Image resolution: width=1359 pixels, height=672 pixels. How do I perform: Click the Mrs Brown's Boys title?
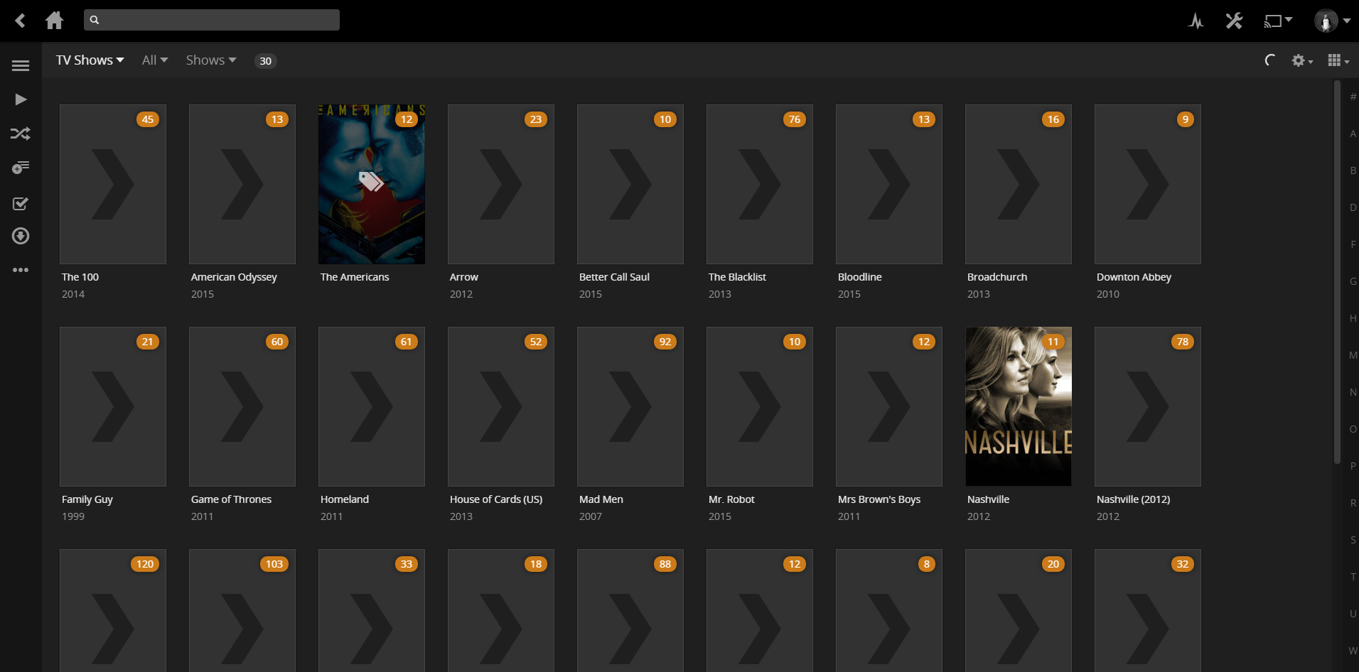[879, 499]
